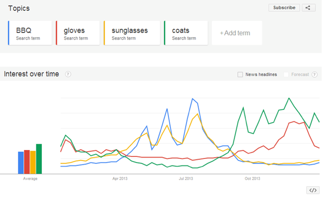This screenshot has height=202, width=322.
Task: Select the coats search term card
Action: 186,33
